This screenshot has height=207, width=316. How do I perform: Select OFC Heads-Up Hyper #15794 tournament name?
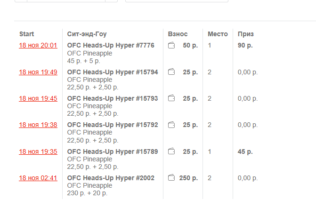click(x=113, y=72)
